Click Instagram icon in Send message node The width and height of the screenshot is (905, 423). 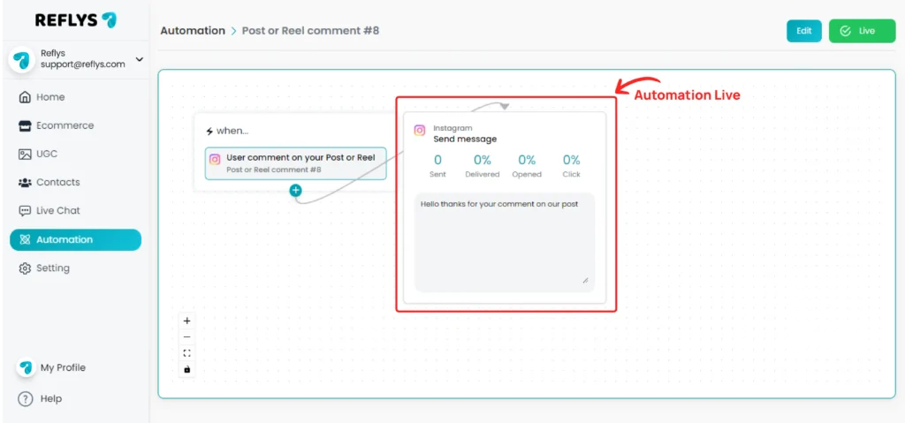tap(420, 131)
